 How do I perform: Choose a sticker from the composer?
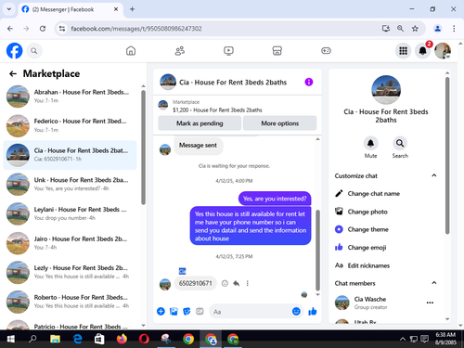(187, 311)
